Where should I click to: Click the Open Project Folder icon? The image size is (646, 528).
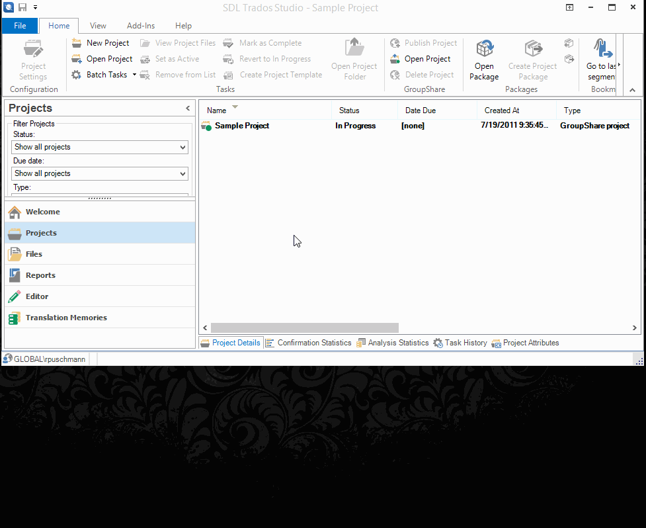(354, 47)
